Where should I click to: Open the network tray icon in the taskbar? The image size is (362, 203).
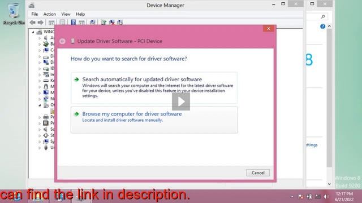(318, 196)
